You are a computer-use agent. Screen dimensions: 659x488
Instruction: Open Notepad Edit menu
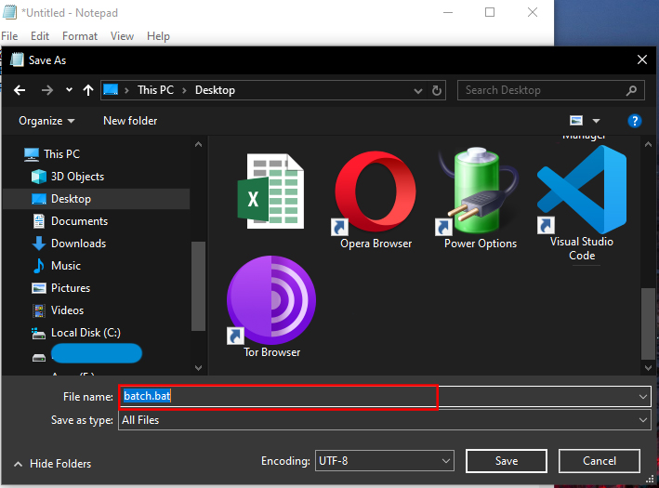pos(40,36)
